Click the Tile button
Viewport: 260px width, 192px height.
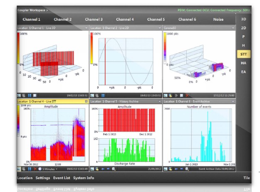(247, 178)
